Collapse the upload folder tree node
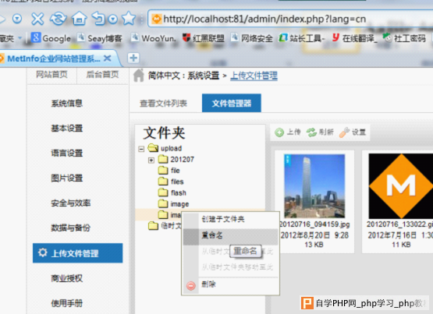433x314 pixels. tap(141, 149)
